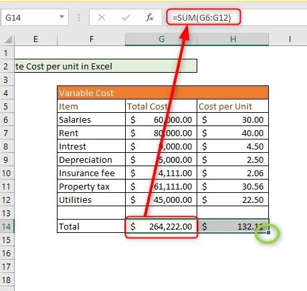
Task: Select the 'Salaries' cell
Action: point(91,119)
